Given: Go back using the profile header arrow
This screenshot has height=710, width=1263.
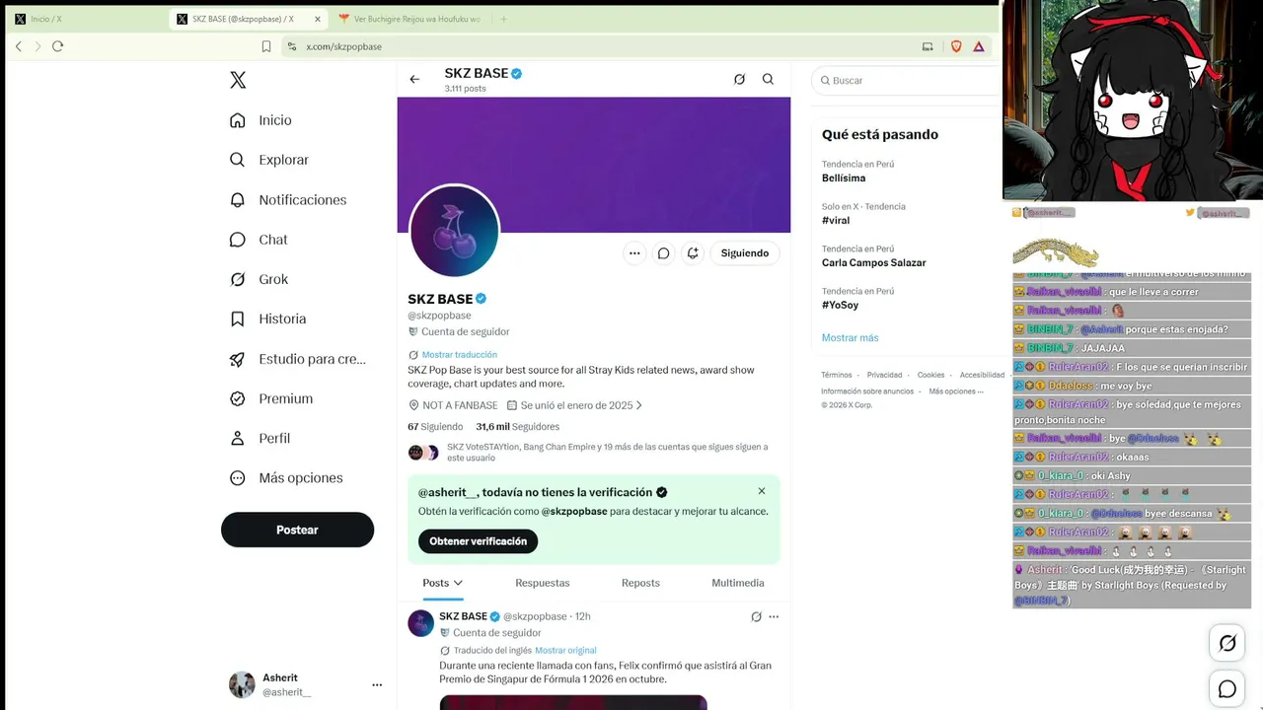Looking at the screenshot, I should pyautogui.click(x=414, y=80).
